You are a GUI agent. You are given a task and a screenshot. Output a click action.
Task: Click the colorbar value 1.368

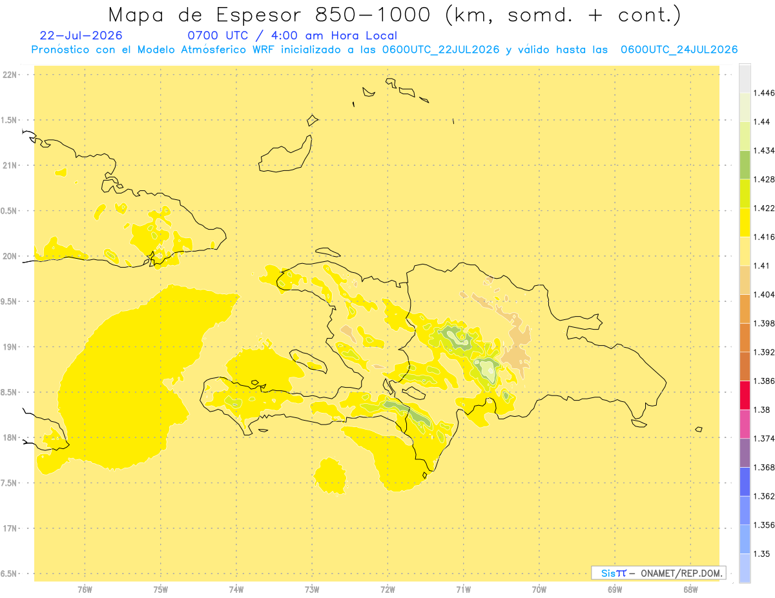(764, 467)
